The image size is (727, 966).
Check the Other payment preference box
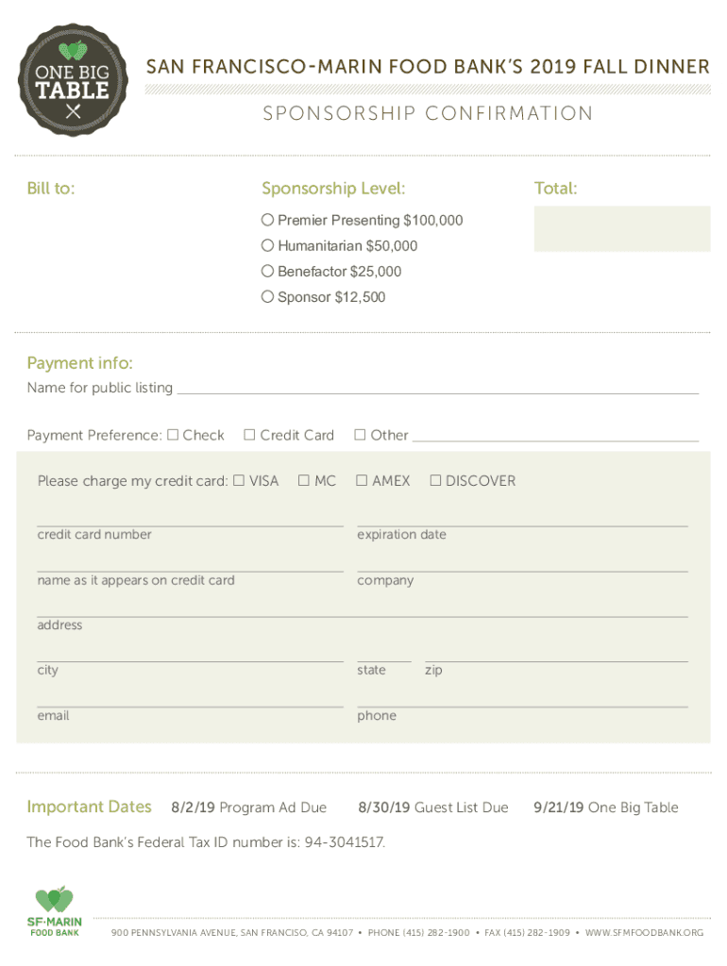tap(360, 435)
